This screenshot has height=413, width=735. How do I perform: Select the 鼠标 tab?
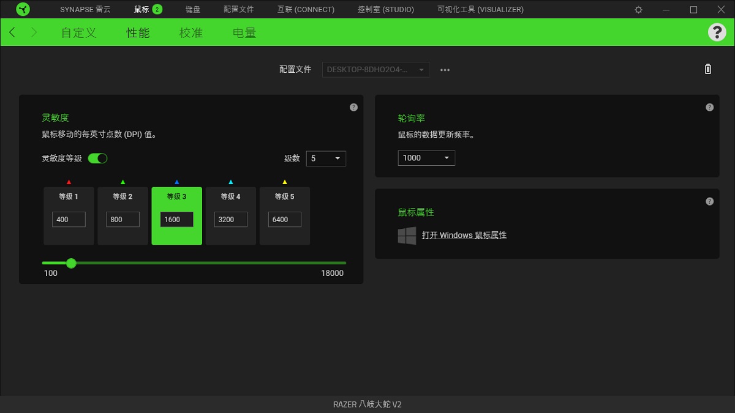pos(141,10)
